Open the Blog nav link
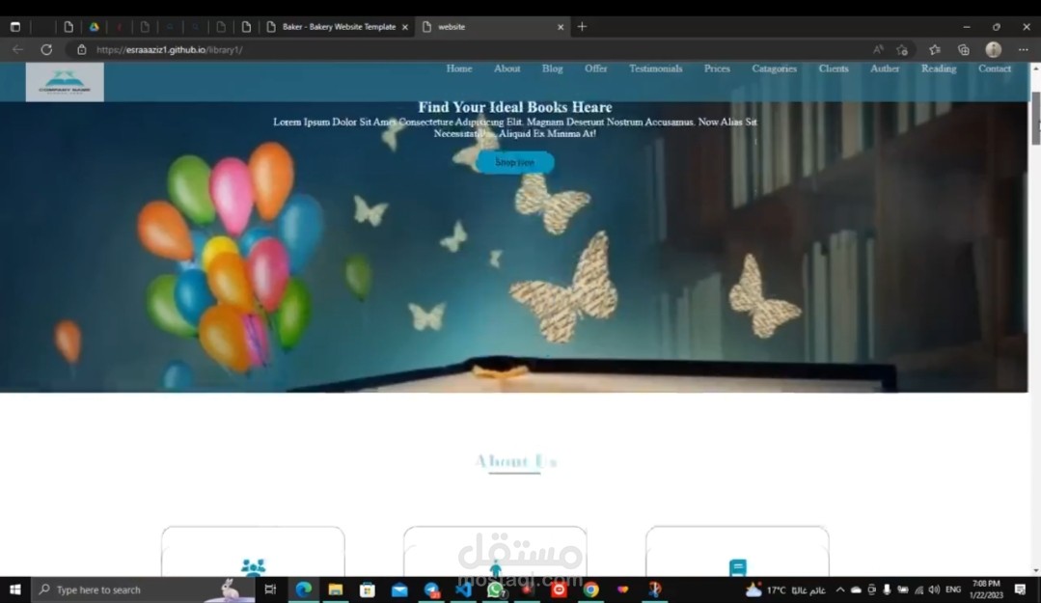The height and width of the screenshot is (603, 1041). [x=552, y=69]
